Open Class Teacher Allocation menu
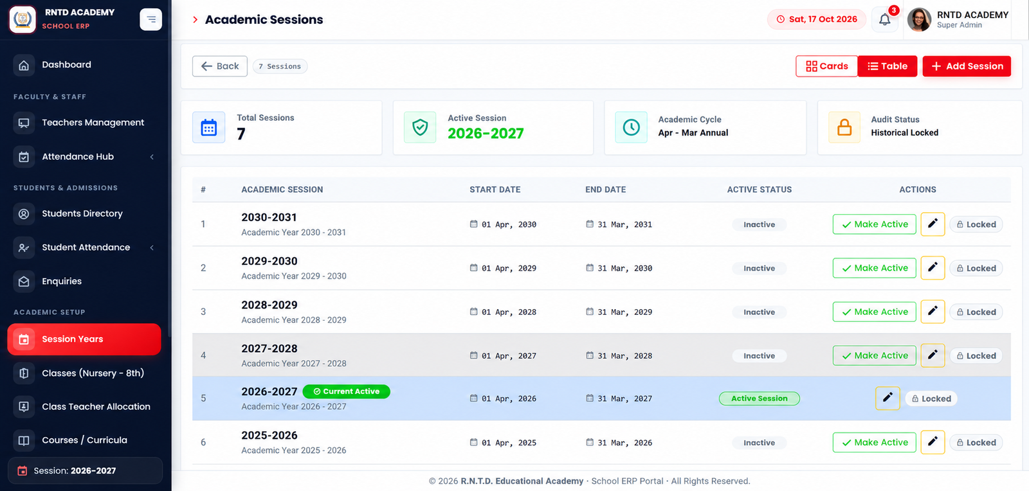The width and height of the screenshot is (1029, 491). (84, 407)
